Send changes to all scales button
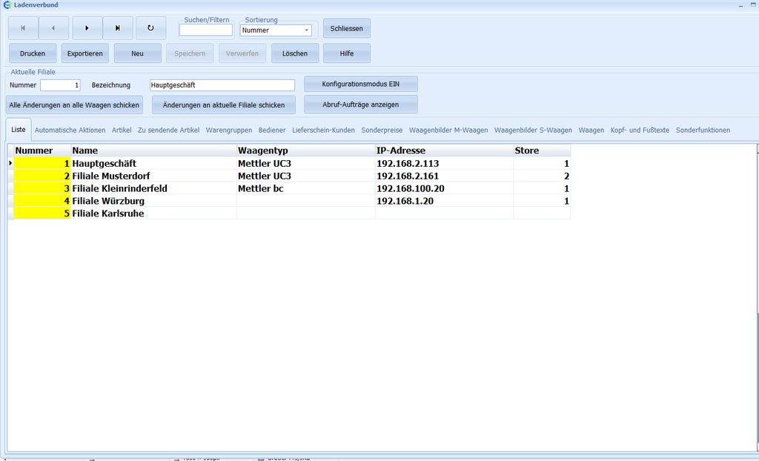Image resolution: width=759 pixels, height=461 pixels. pos(74,105)
